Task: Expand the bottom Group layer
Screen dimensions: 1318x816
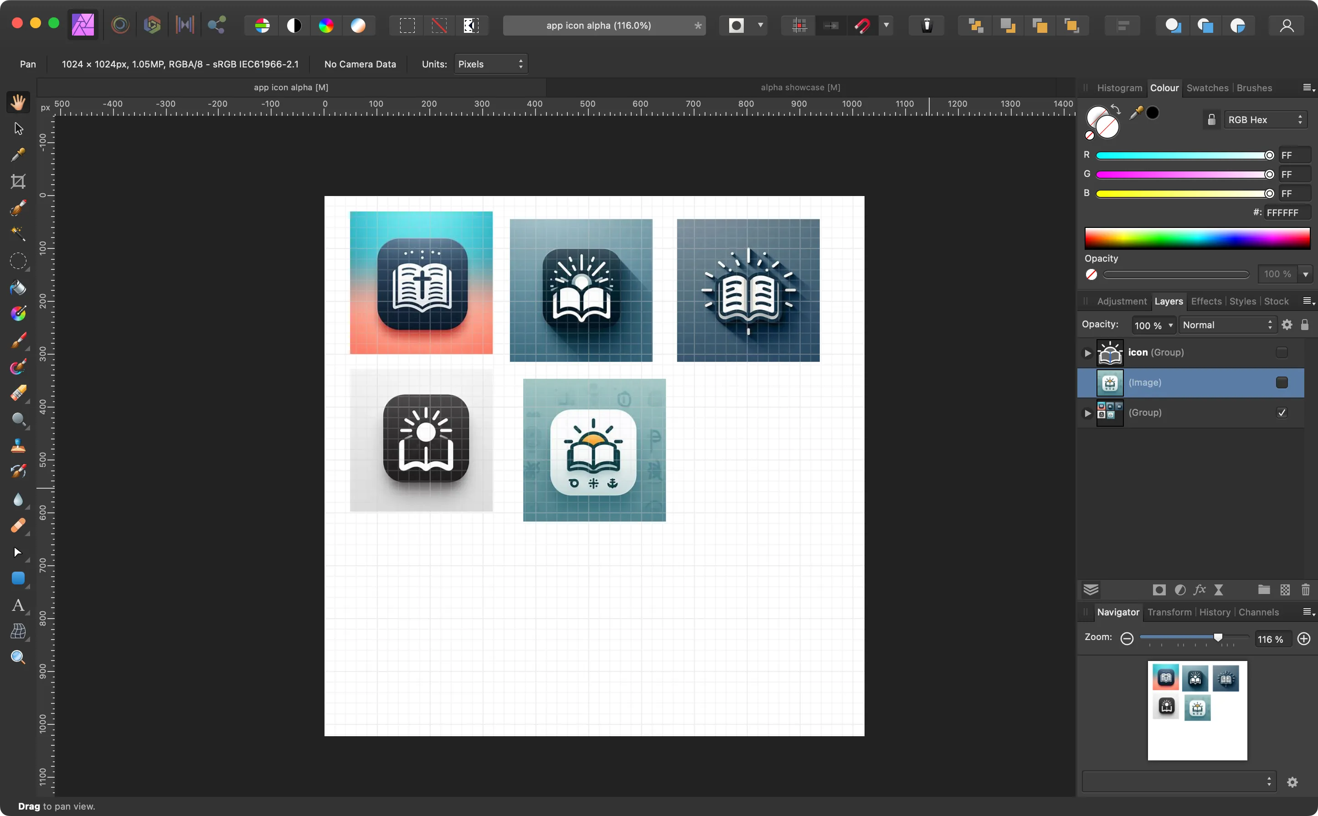Action: point(1087,412)
